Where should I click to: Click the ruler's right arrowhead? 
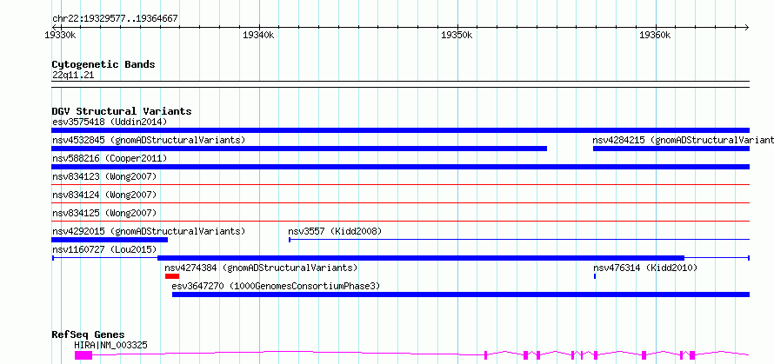[746, 27]
